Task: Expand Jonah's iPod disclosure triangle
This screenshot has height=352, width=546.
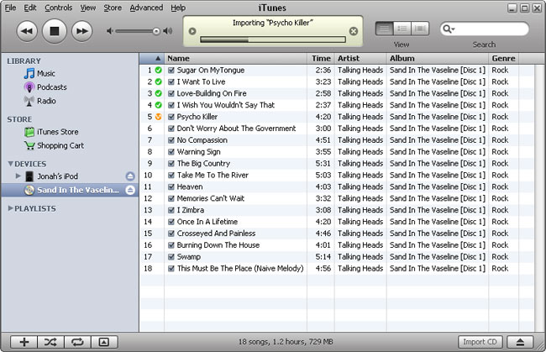Action: point(18,176)
